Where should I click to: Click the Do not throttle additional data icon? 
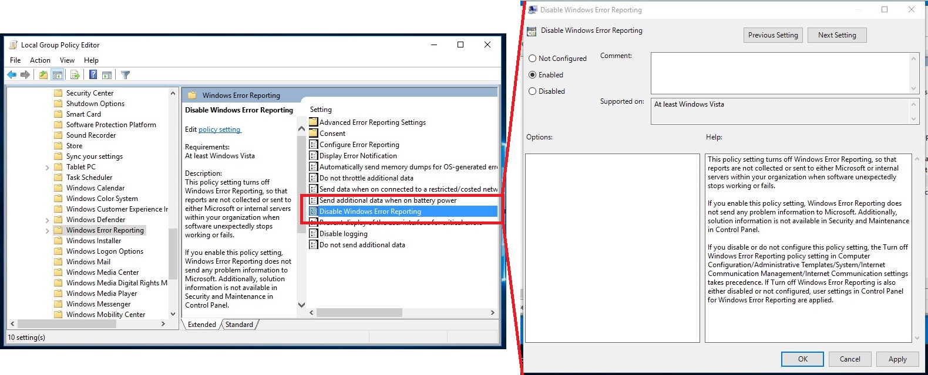314,178
